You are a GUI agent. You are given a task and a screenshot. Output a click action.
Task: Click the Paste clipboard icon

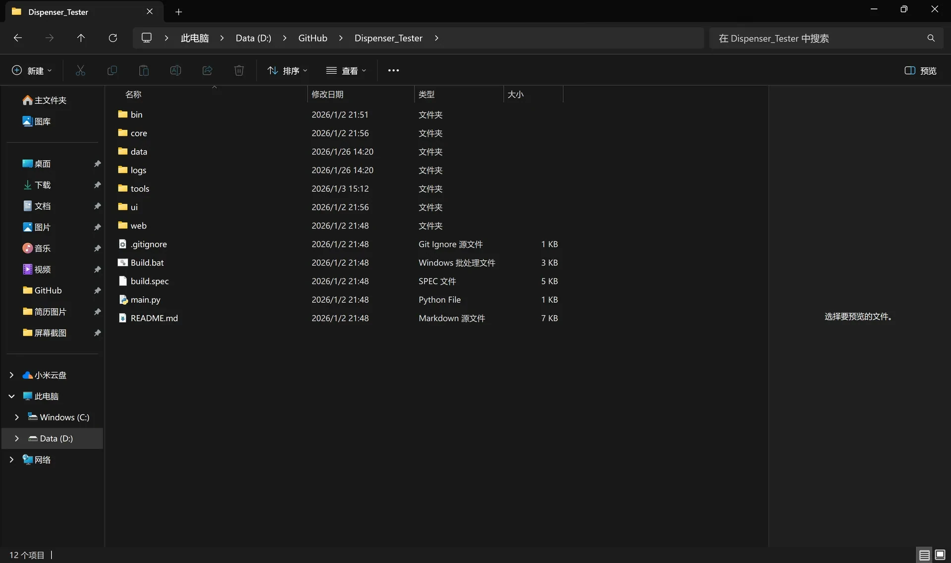point(144,70)
